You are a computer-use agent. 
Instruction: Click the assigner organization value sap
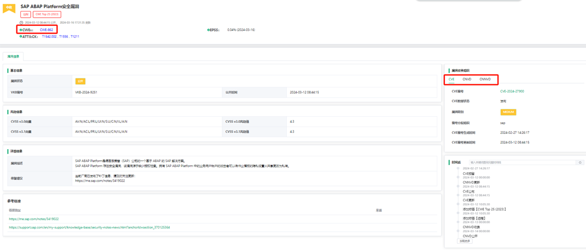point(503,122)
